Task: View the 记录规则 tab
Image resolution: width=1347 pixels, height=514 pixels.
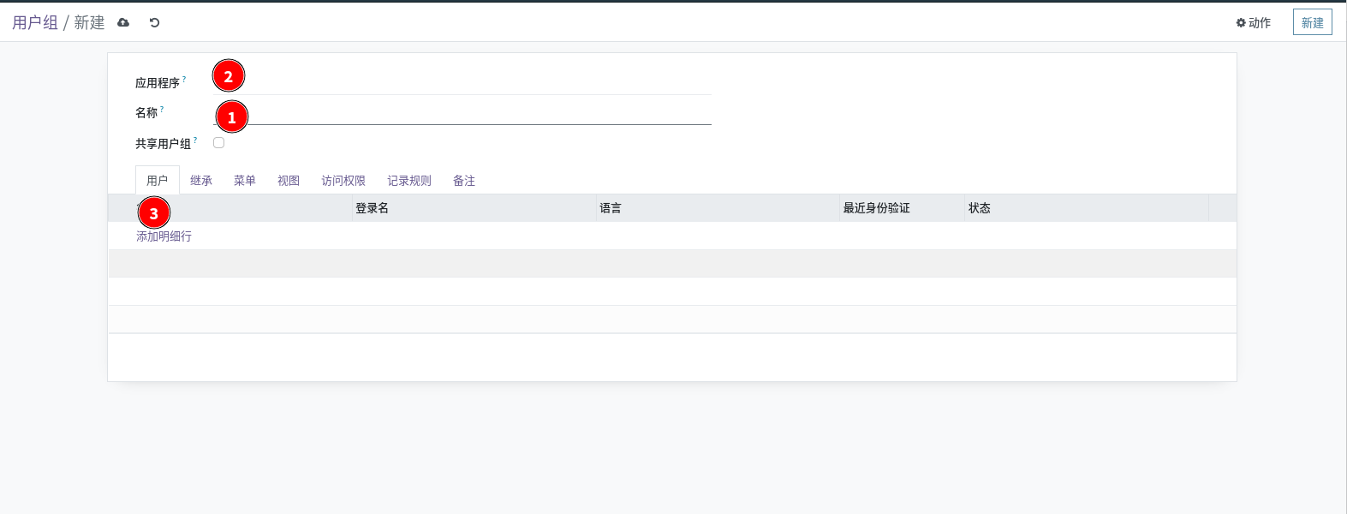Action: [x=409, y=181]
